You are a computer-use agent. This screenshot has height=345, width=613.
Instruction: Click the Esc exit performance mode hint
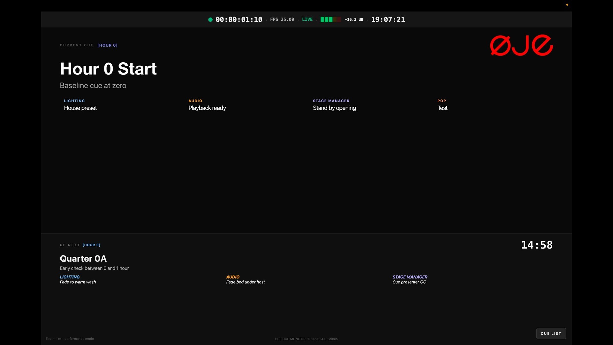pos(70,339)
